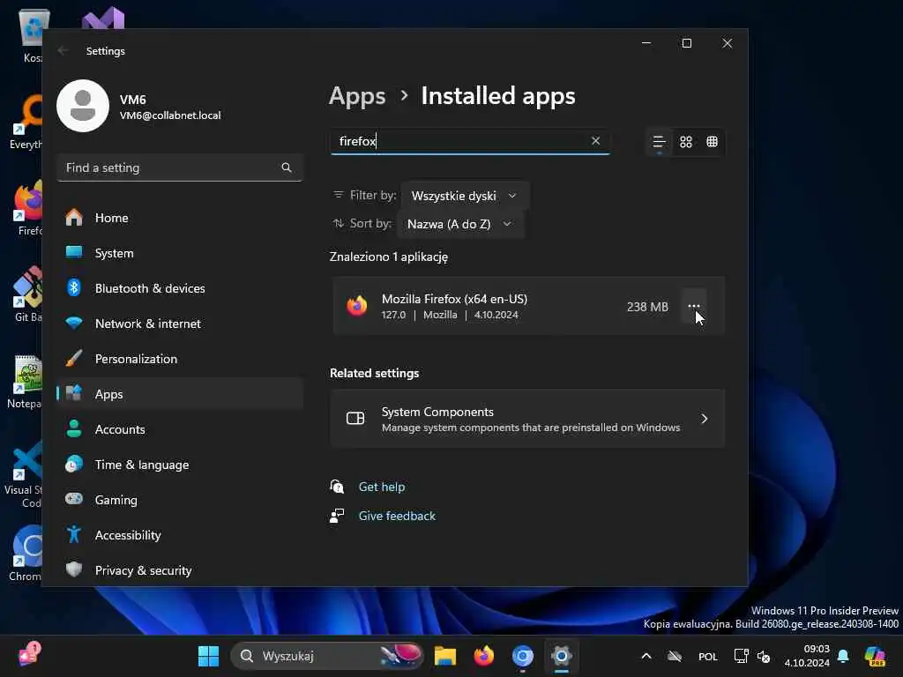Click the Visual Studio desktop icon
This screenshot has height=677, width=903.
pos(103,18)
